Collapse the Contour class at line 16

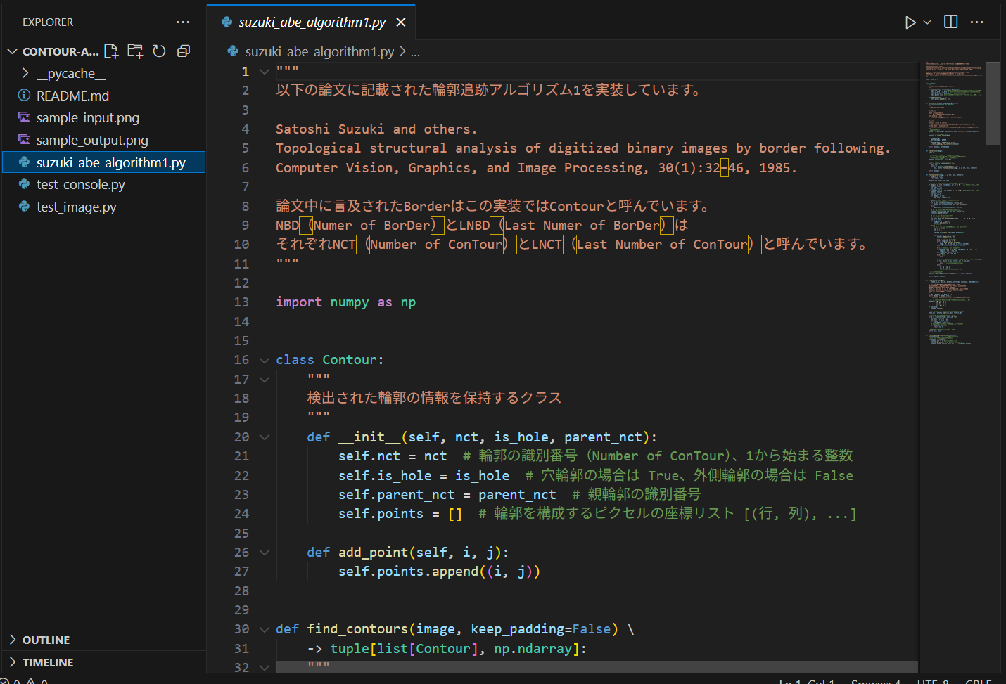click(264, 359)
